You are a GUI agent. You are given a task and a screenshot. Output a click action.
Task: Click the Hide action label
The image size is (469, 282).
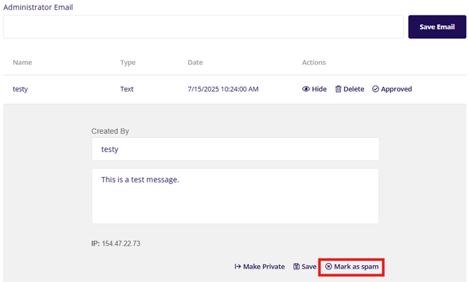319,90
